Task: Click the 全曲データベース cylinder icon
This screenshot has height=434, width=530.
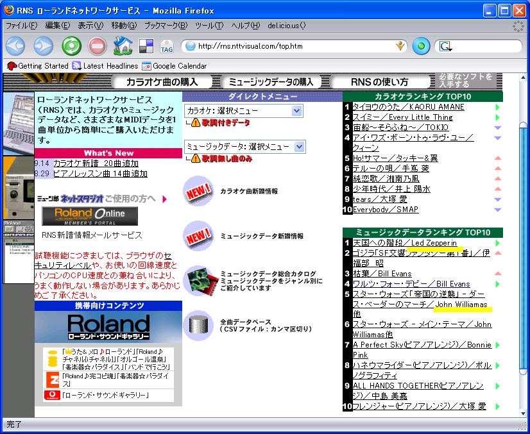Action: [x=198, y=326]
